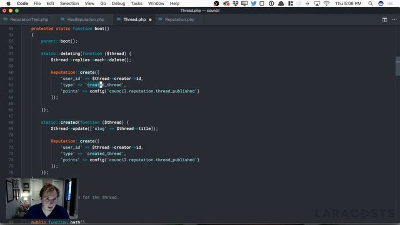Click config call on line 63
This screenshot has width=400, height=225.
click(x=144, y=91)
